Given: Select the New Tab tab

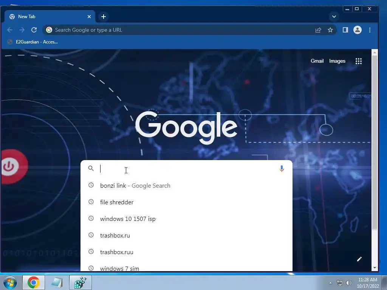Looking at the screenshot, I should coord(50,17).
